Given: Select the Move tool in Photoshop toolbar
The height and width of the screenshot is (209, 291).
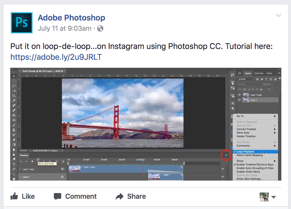Looking at the screenshot, I should [14, 76].
